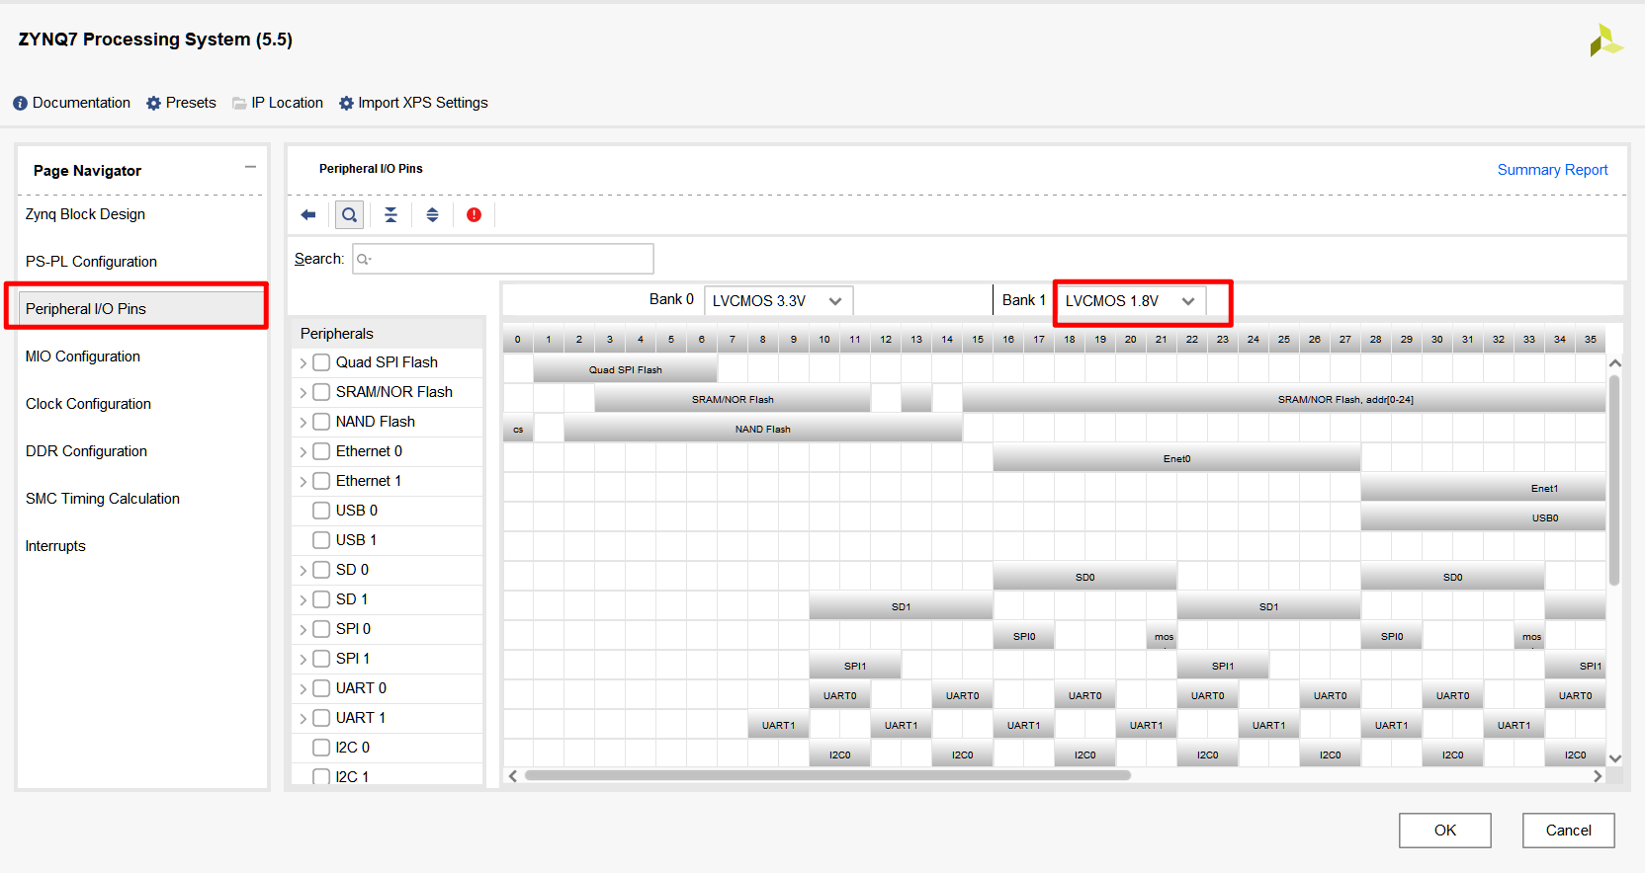Select the NAND Flash pin block
This screenshot has width=1645, height=873.
tap(762, 429)
